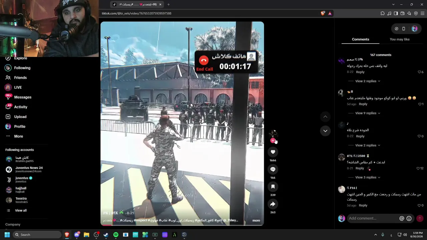Reply to the first comment dated 8-22

click(360, 72)
